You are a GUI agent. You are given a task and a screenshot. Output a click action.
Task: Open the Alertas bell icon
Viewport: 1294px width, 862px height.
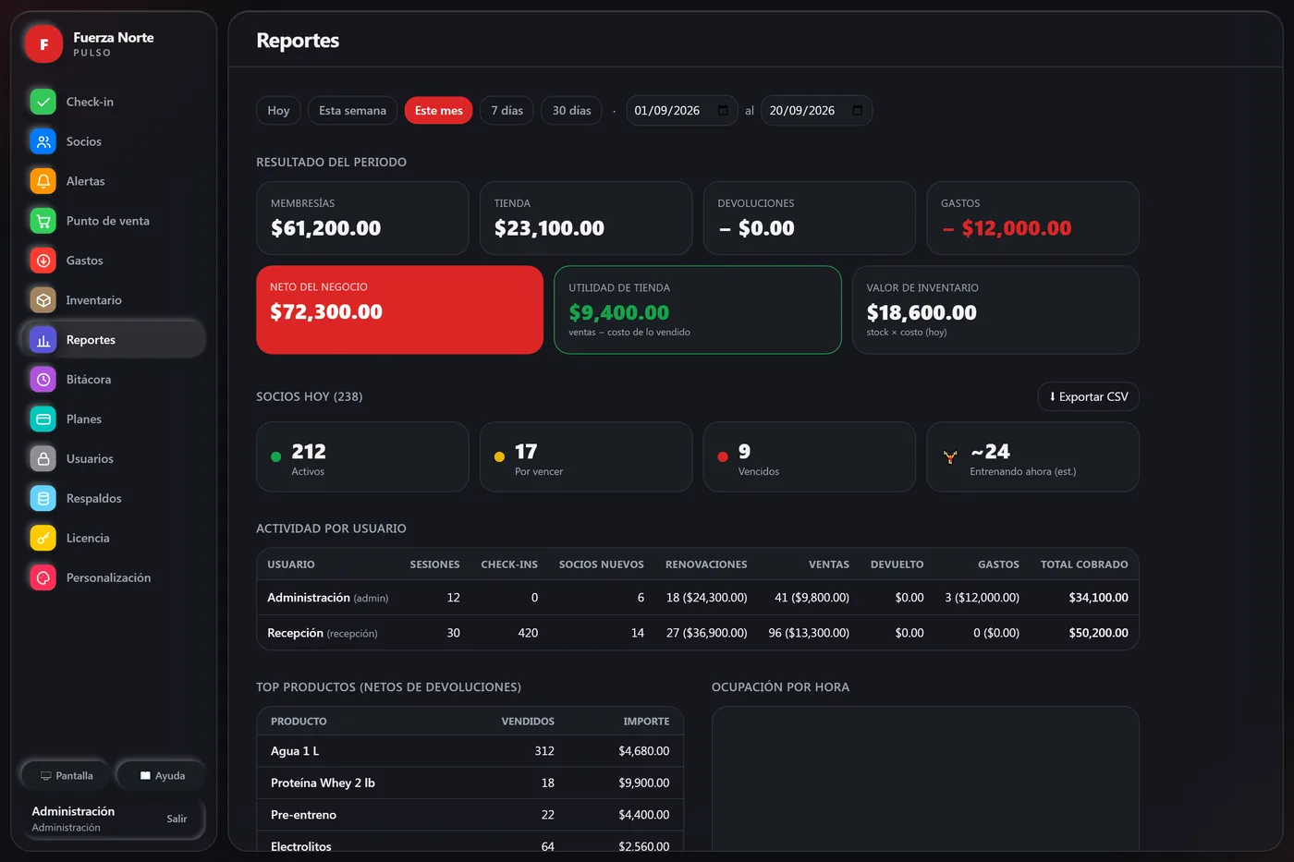[x=43, y=181]
